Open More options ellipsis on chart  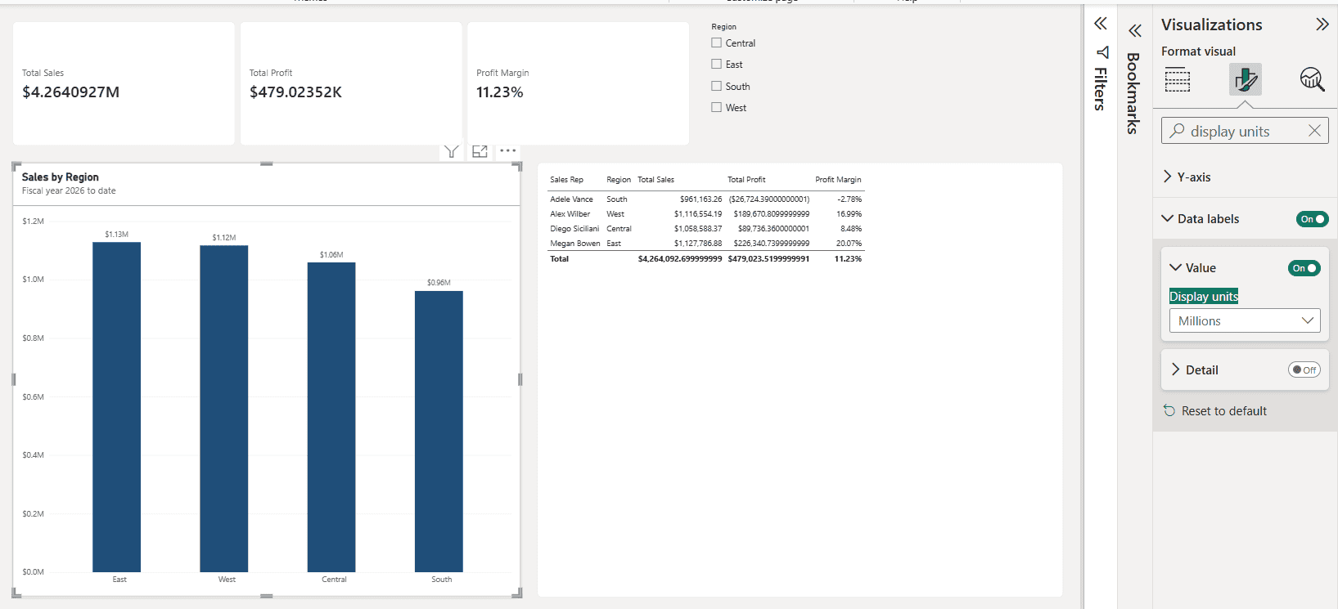coord(508,150)
